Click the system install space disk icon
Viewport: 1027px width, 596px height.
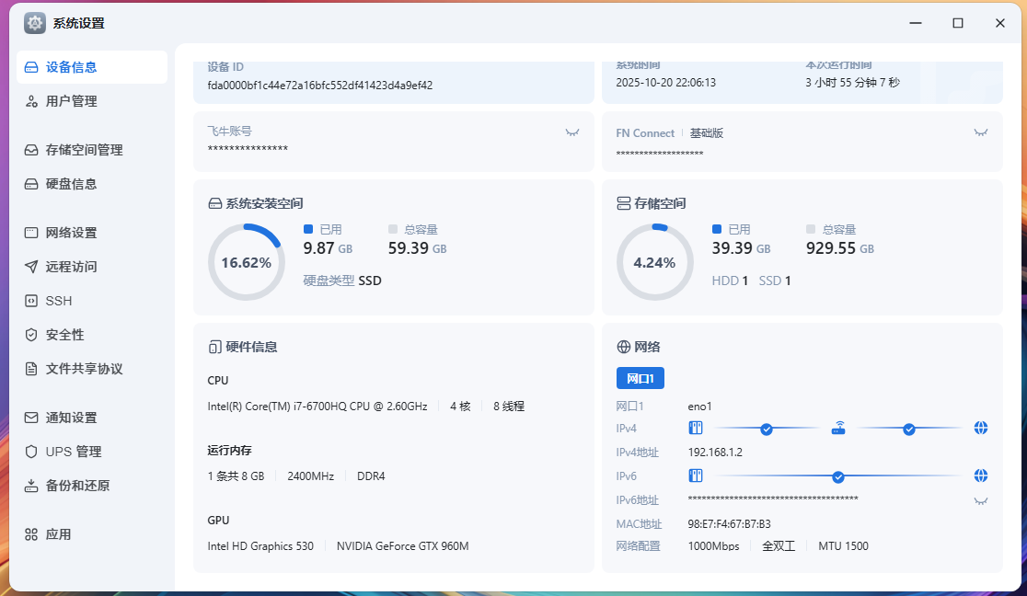(x=214, y=203)
